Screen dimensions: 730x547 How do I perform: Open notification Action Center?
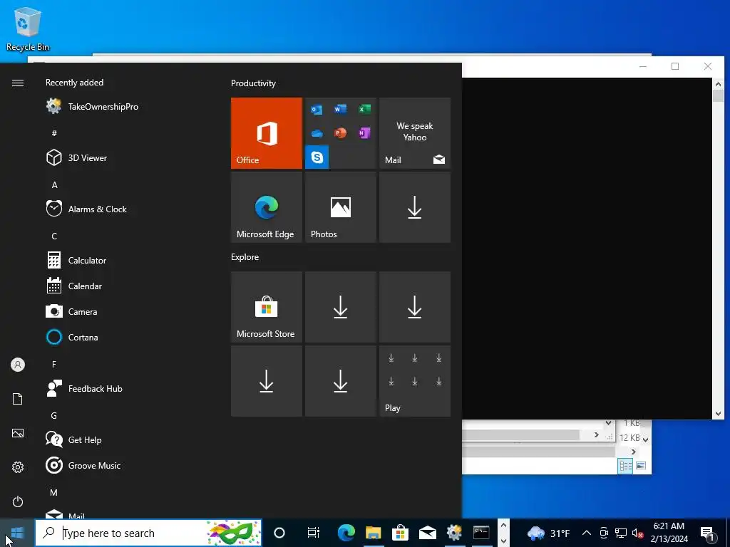[708, 533]
